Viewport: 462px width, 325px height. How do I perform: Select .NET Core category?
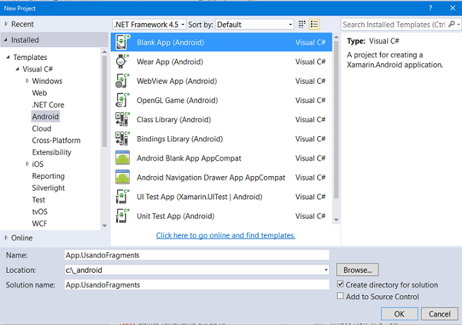tap(48, 105)
